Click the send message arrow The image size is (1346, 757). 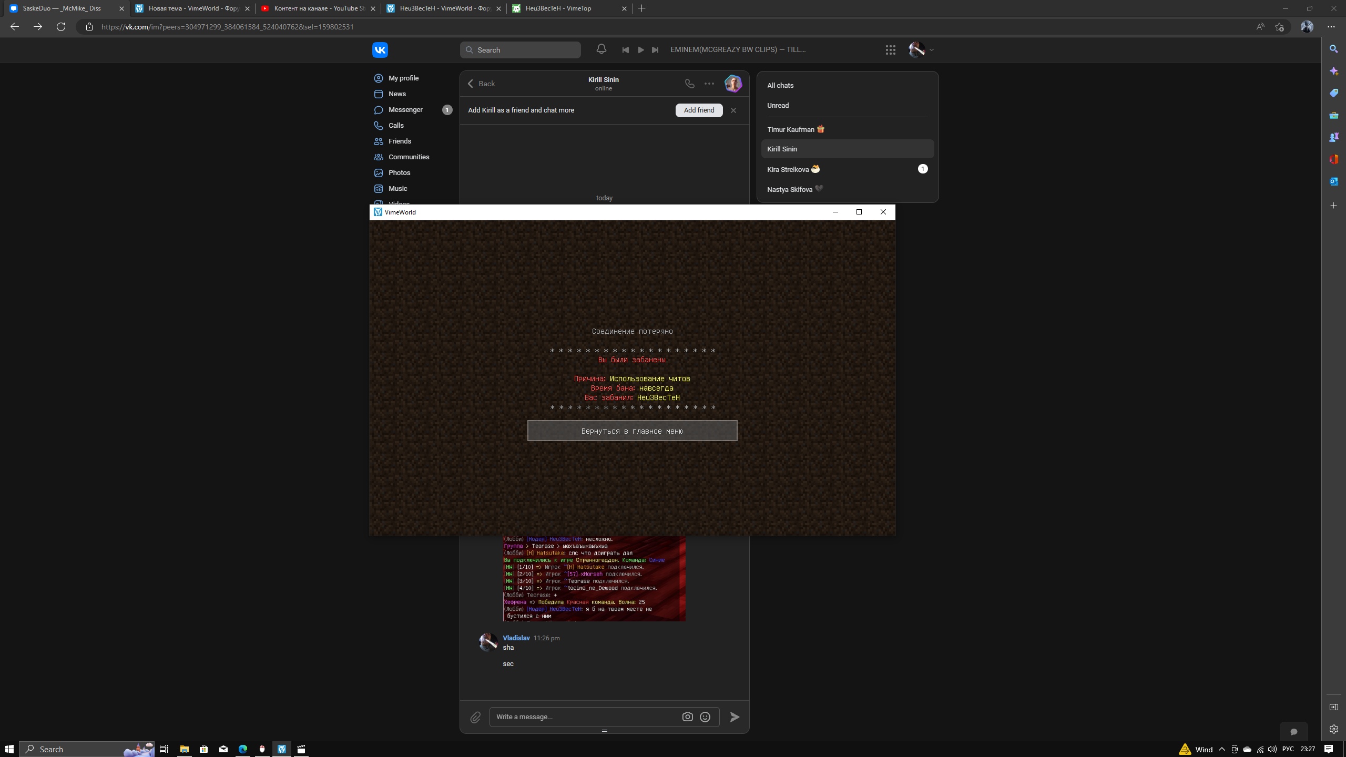pos(735,717)
